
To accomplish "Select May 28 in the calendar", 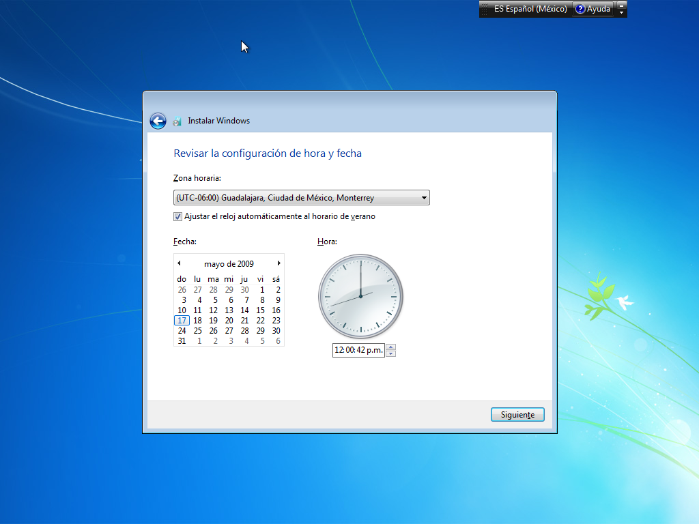I will click(245, 331).
